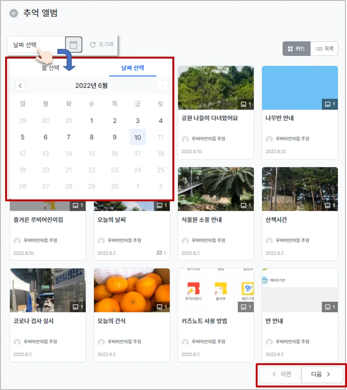Open 오늘의 간식 tangerine thumbnail
The width and height of the screenshot is (347, 390).
pos(132,290)
